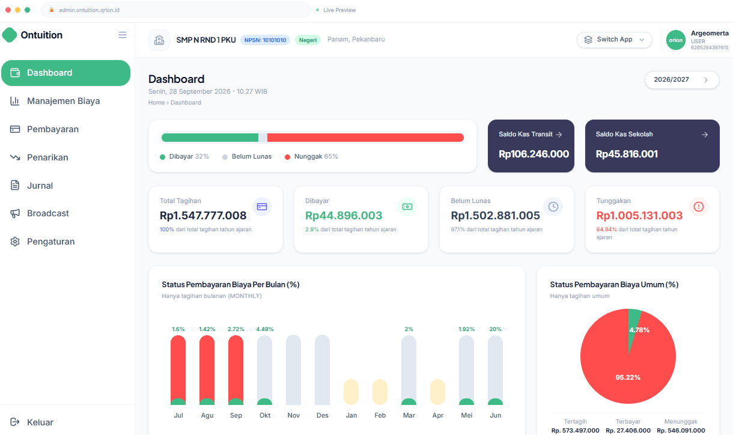This screenshot has width=733, height=435.
Task: Click the Home breadcrumb link
Action: pyautogui.click(x=156, y=103)
